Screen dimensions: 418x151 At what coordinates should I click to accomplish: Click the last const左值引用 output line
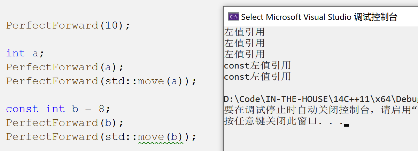coord(257,77)
